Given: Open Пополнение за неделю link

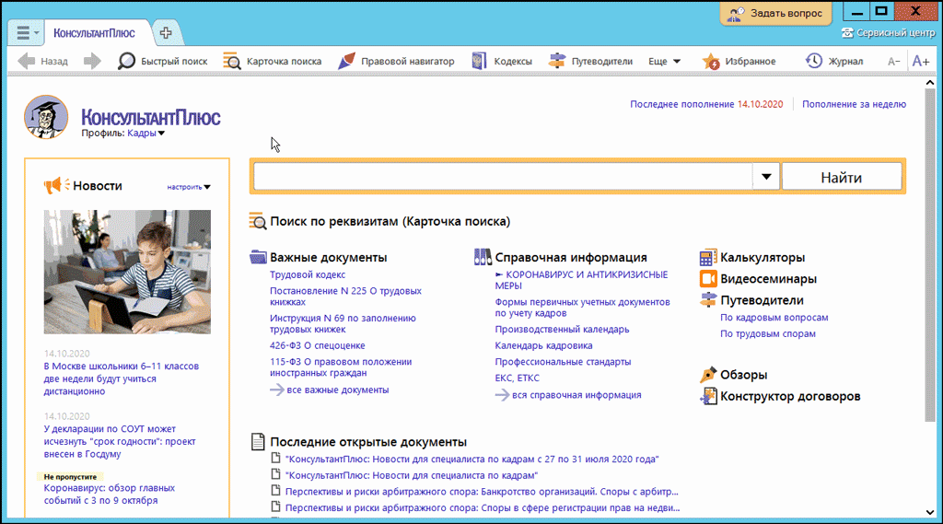Looking at the screenshot, I should (854, 104).
